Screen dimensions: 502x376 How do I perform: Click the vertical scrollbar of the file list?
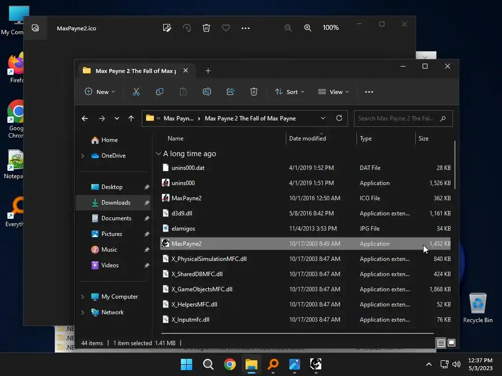(x=454, y=164)
